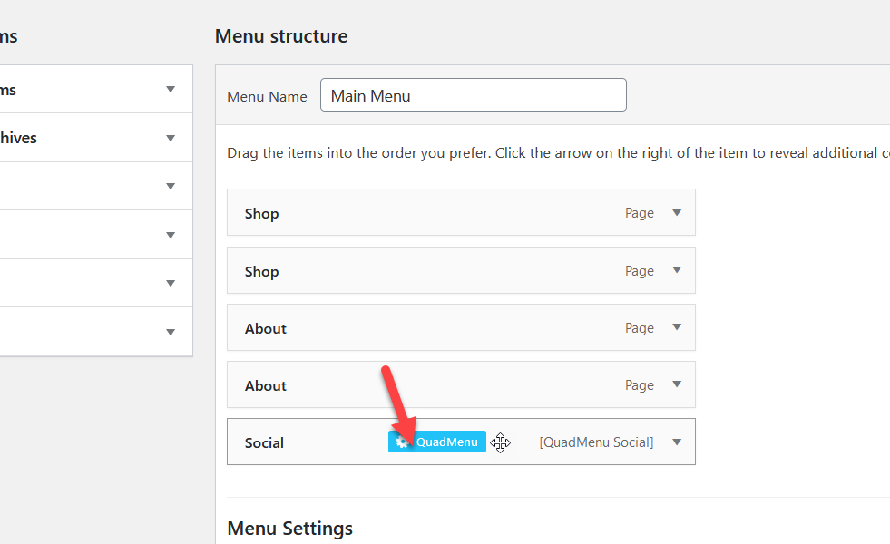Expand the second Shop menu item arrow

(x=677, y=270)
